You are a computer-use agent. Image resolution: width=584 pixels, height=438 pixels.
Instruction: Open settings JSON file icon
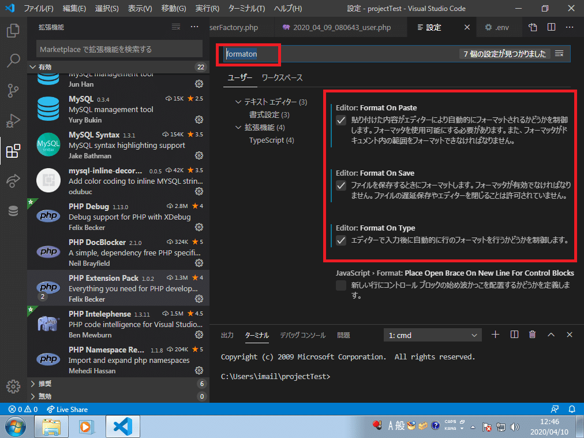click(x=533, y=27)
